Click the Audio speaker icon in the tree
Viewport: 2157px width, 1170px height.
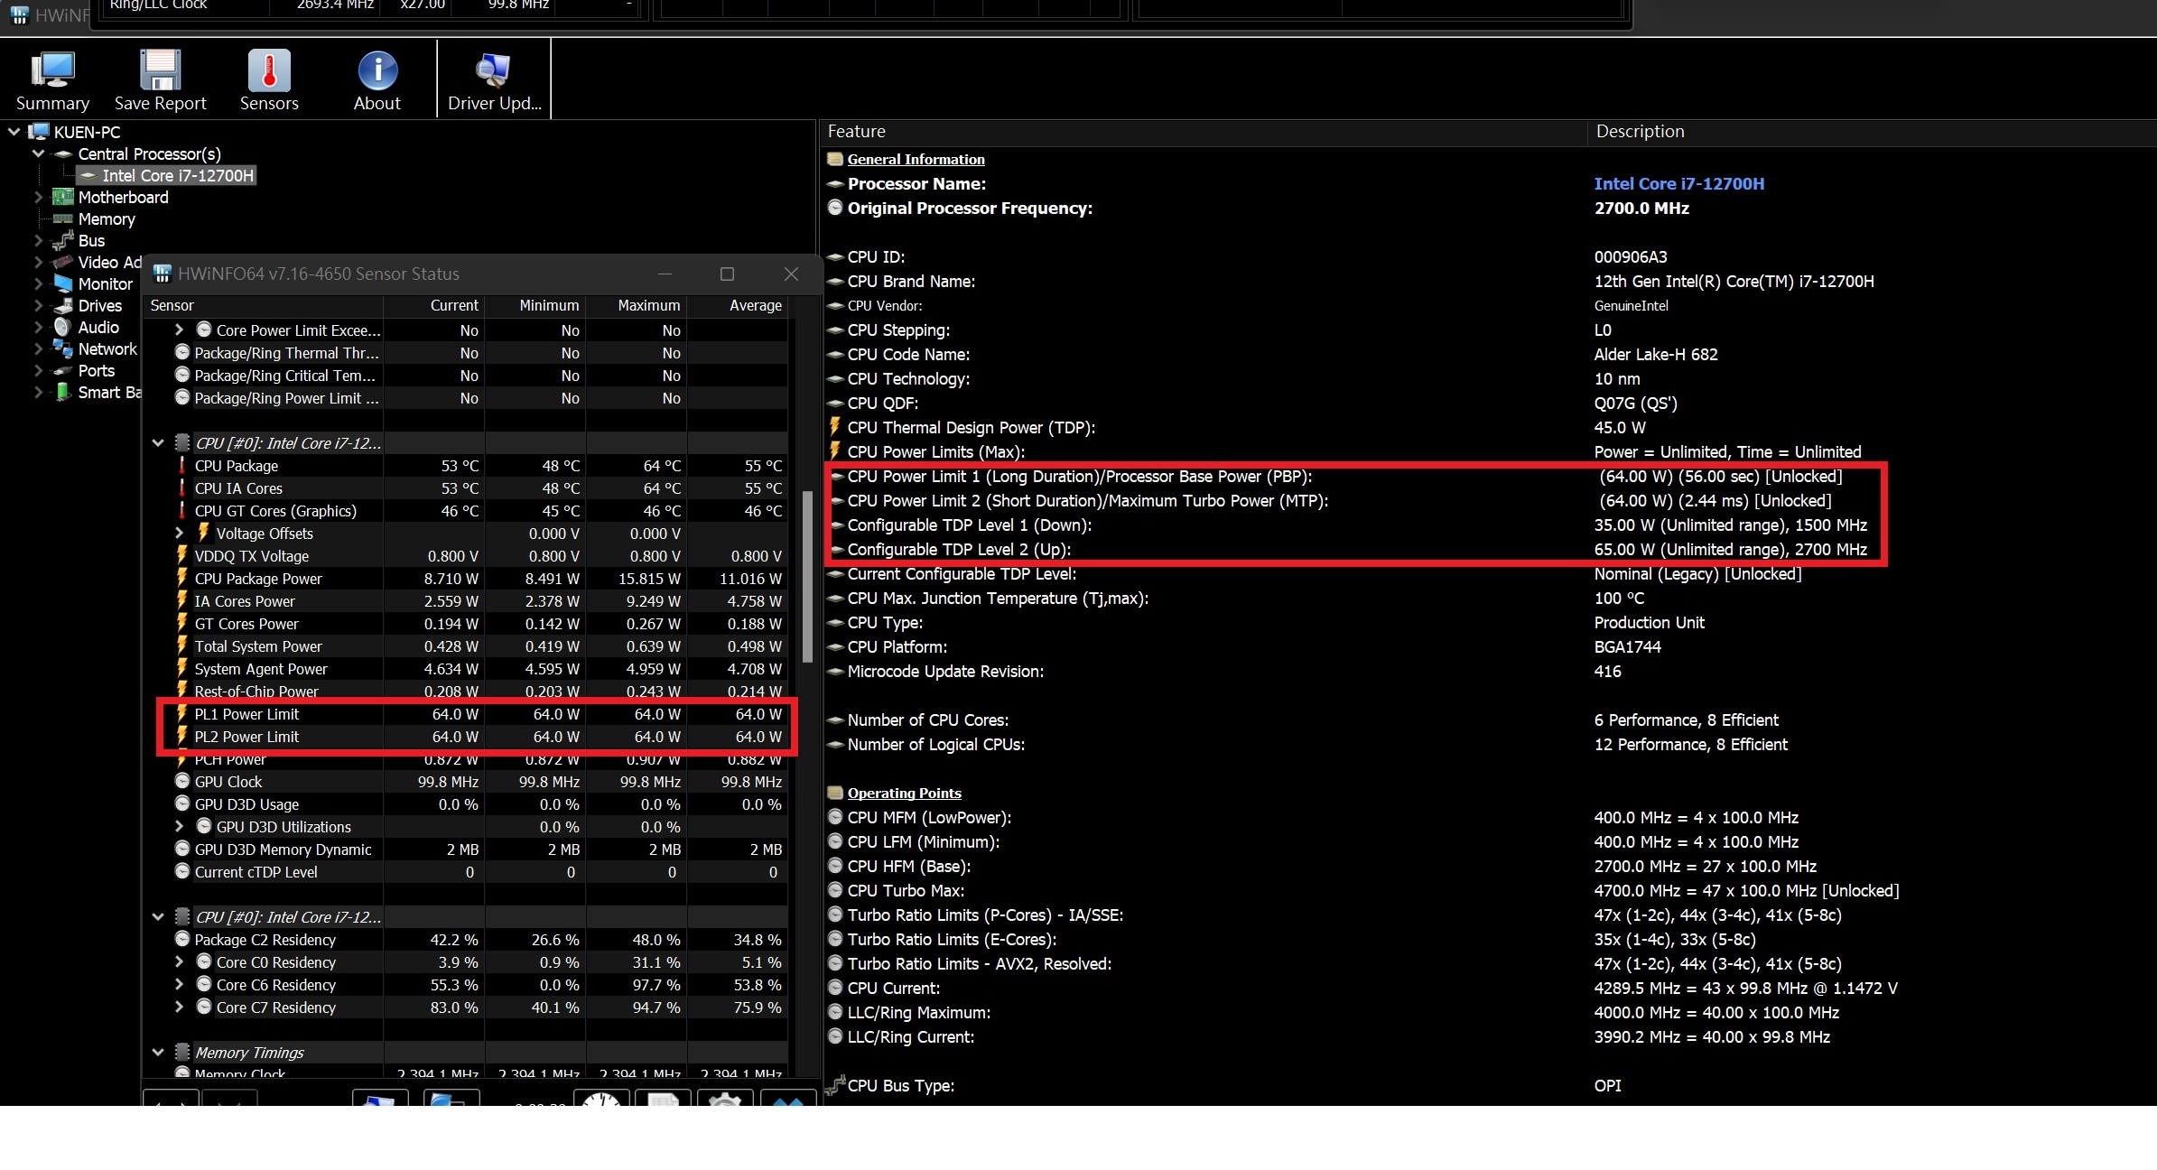(62, 327)
